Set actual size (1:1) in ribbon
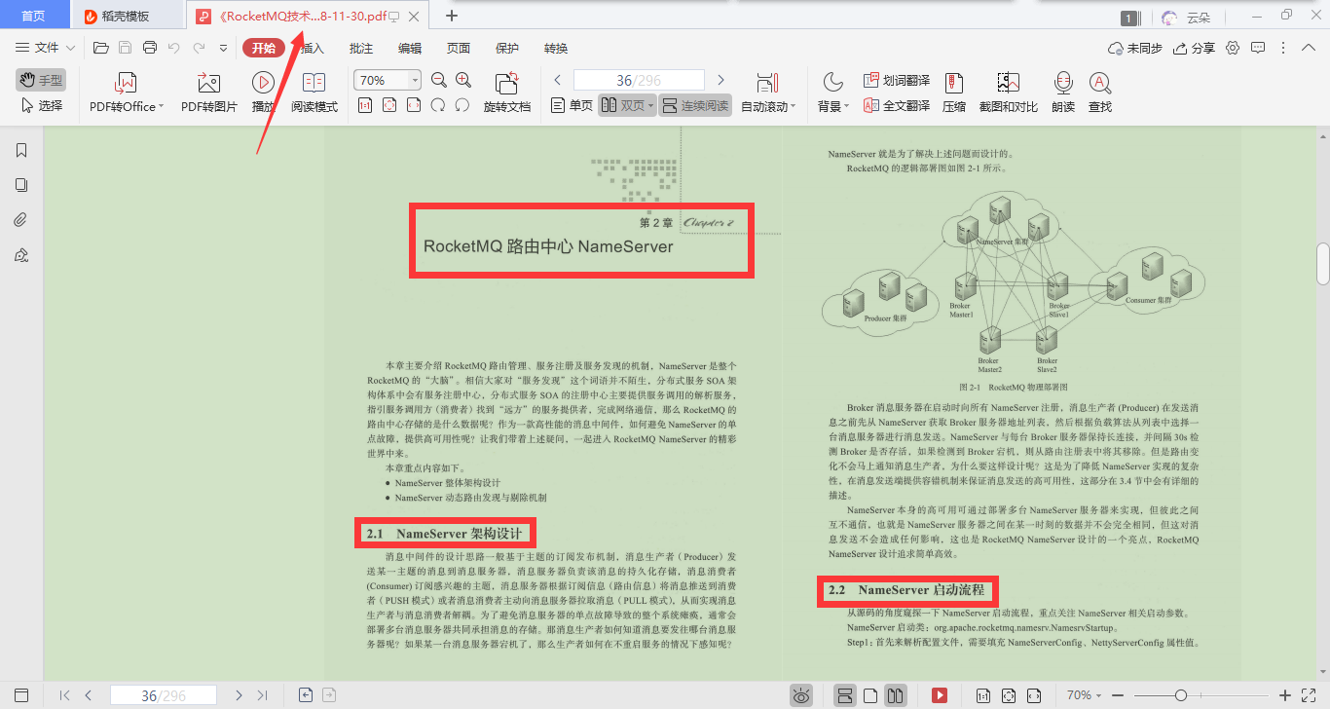Image resolution: width=1330 pixels, height=709 pixels. 364,105
